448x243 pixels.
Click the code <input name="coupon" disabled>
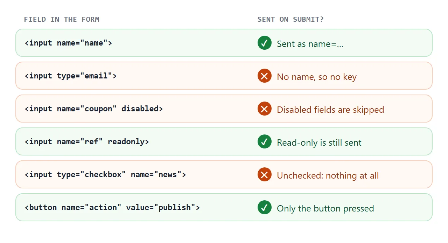(x=94, y=109)
